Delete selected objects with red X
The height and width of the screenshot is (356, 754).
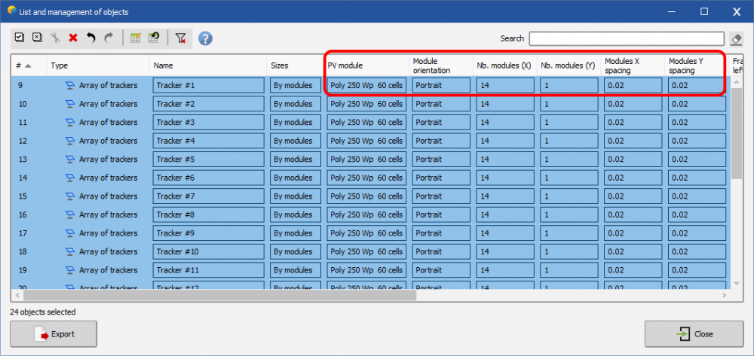tap(73, 38)
